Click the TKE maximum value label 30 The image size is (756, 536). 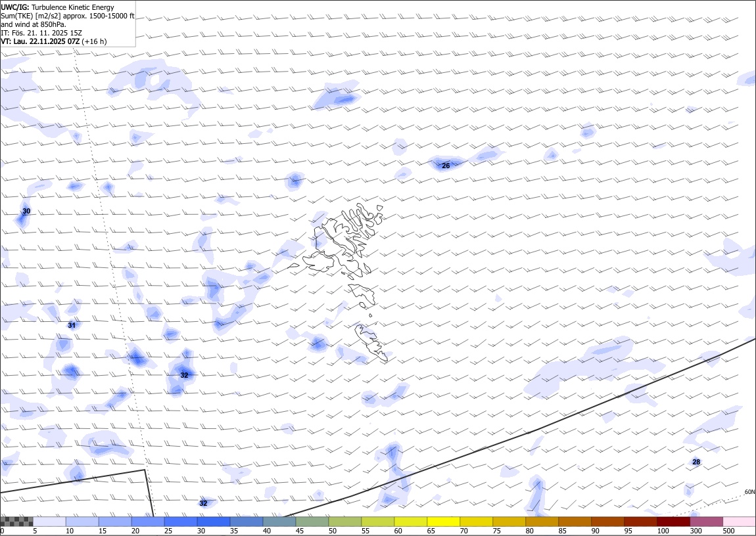26,211
